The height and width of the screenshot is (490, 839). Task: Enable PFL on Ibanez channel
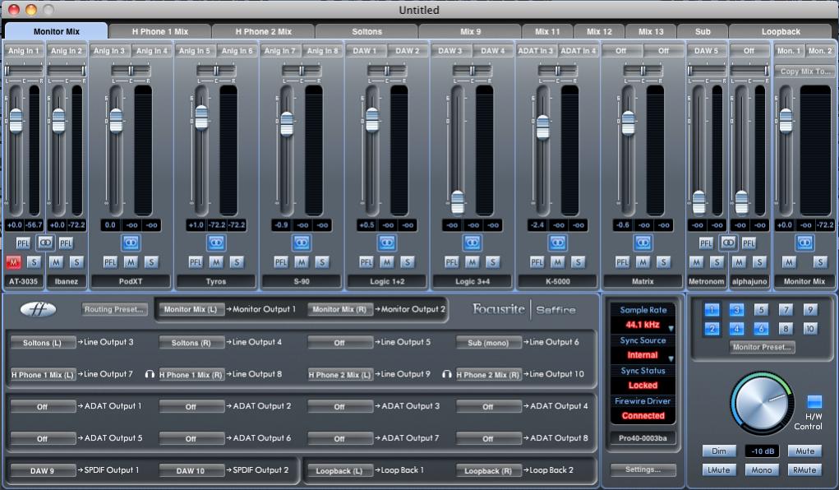click(x=66, y=243)
